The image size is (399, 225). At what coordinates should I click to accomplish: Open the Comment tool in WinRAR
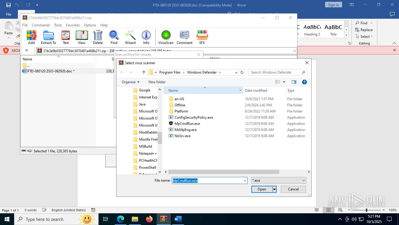185,37
